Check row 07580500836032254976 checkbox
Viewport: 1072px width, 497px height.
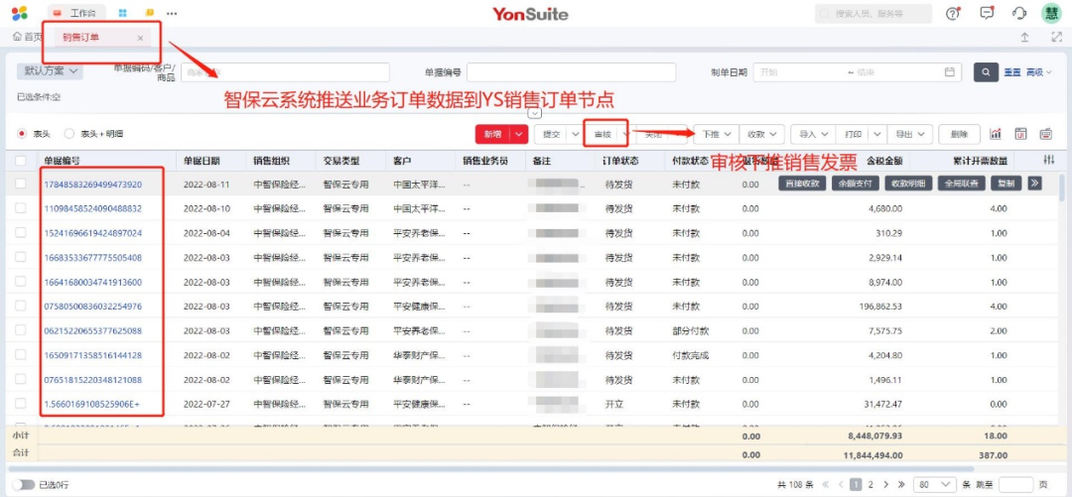point(21,306)
